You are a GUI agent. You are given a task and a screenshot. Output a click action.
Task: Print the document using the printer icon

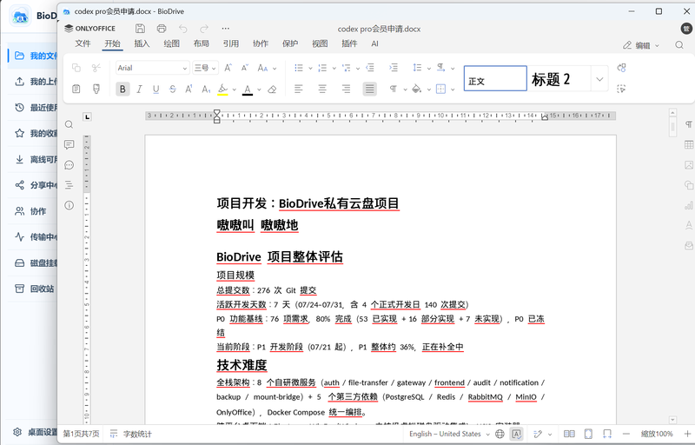tap(162, 29)
